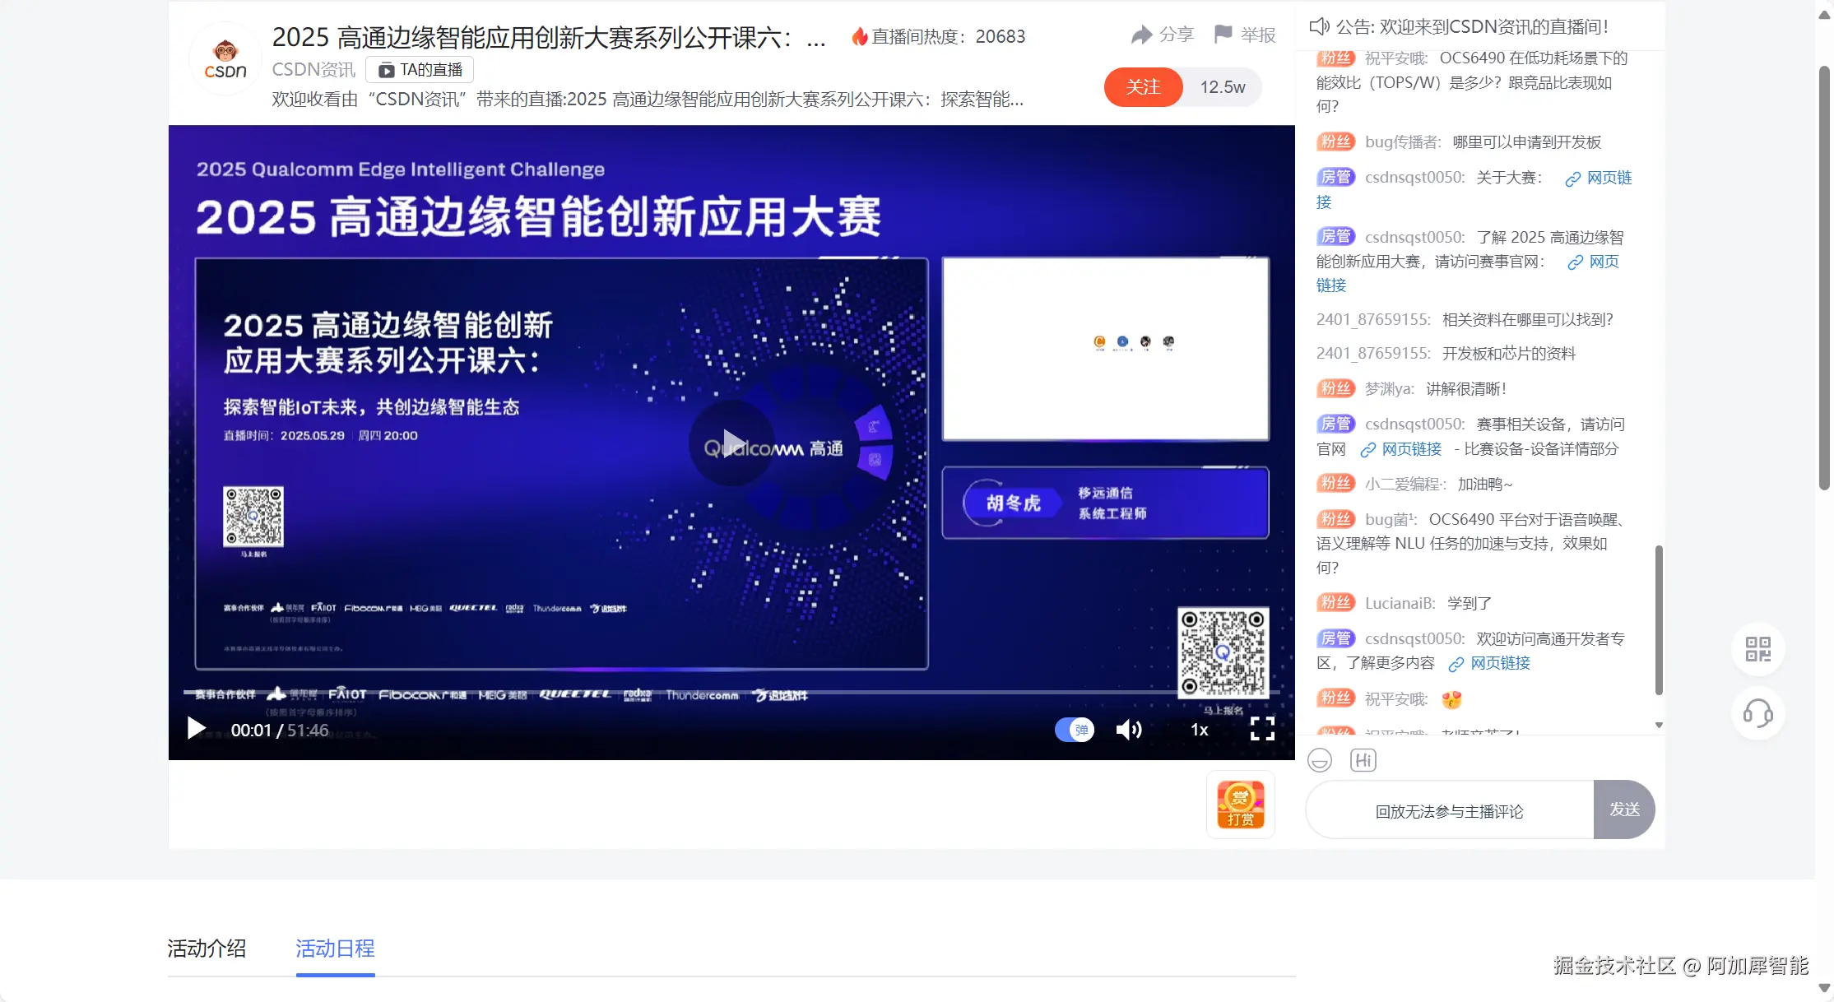Image resolution: width=1834 pixels, height=1002 pixels.
Task: Click CSDN资讯 channel name
Action: [x=313, y=70]
